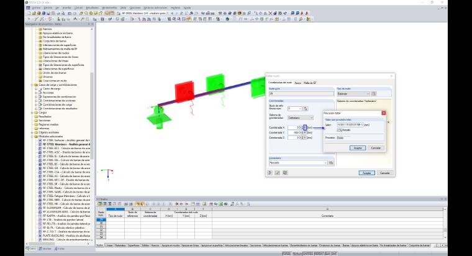Click the comment library icon beside Comentario
Viewport: 472px width, 256px height.
pyautogui.click(x=331, y=163)
